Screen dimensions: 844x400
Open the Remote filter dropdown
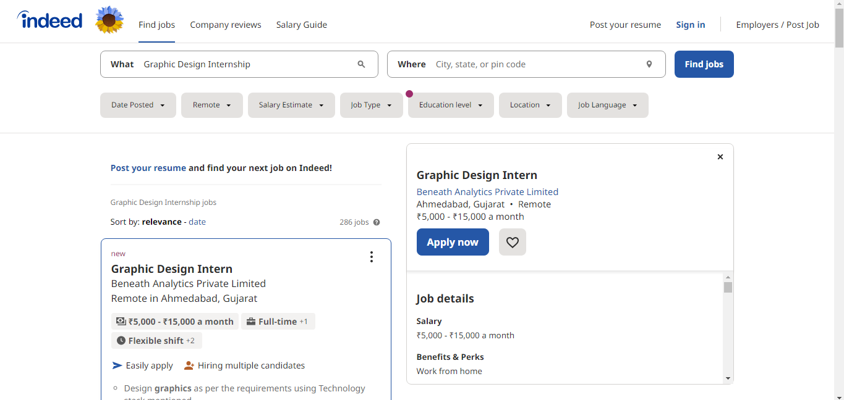[212, 105]
